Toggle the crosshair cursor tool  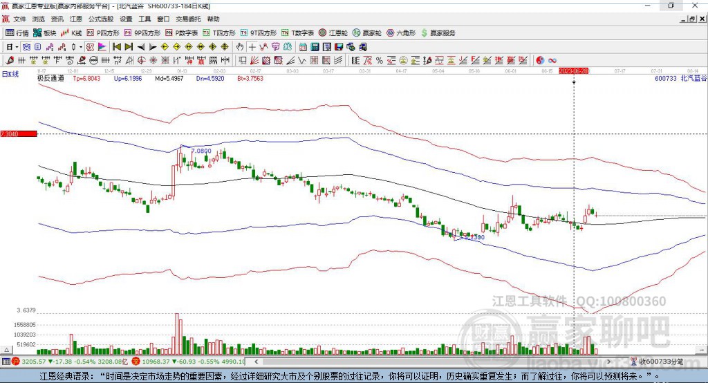click(x=252, y=47)
